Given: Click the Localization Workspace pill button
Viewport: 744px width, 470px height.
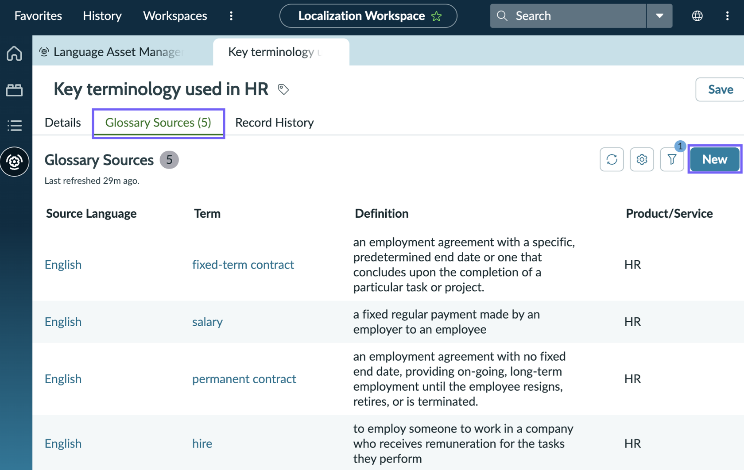Looking at the screenshot, I should (x=368, y=16).
